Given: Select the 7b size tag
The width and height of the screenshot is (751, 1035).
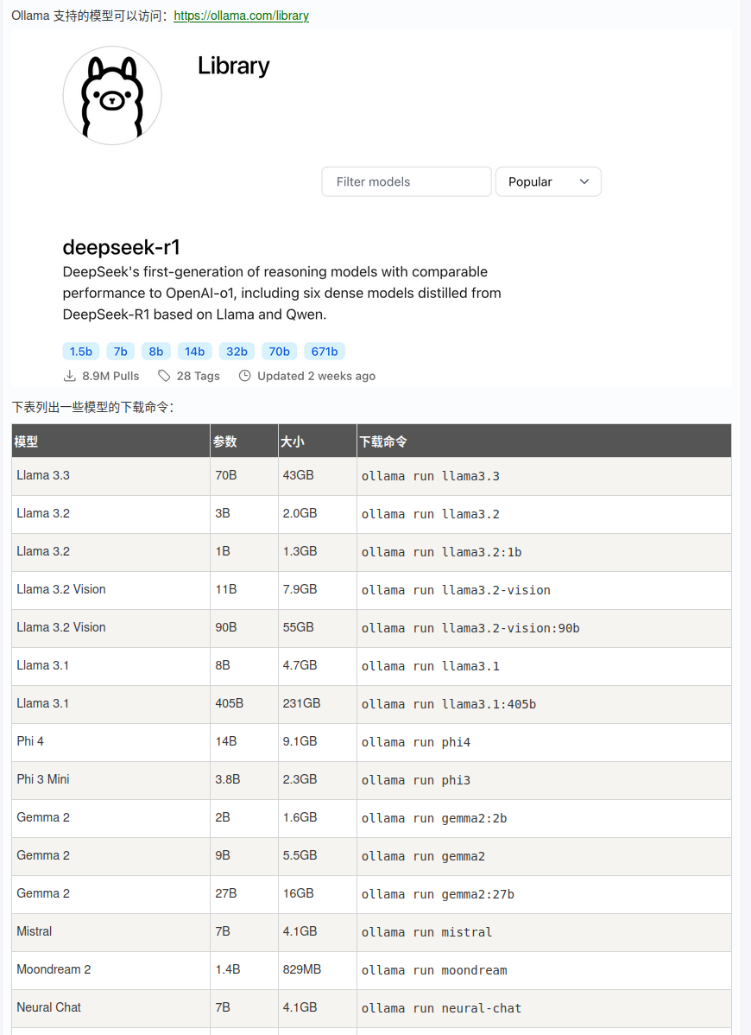Looking at the screenshot, I should coord(120,351).
